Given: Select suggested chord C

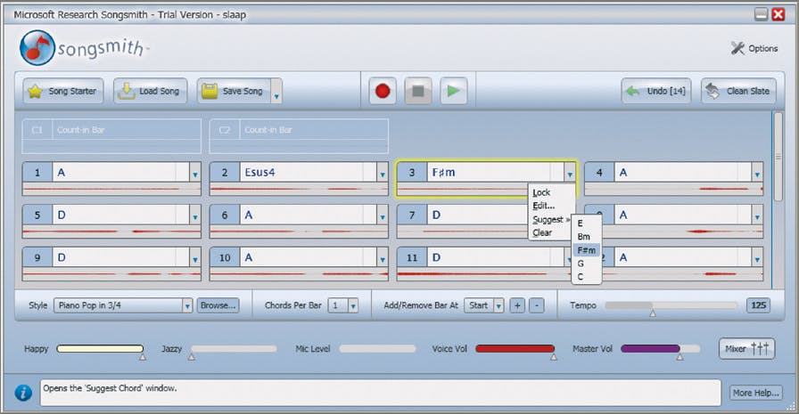Looking at the screenshot, I should [587, 277].
